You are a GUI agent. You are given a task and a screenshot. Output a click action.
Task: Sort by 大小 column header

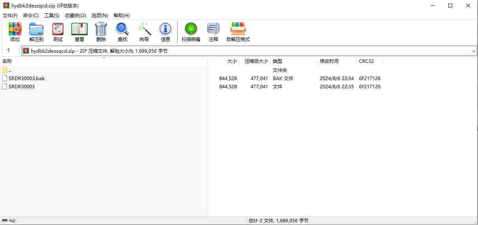tap(224, 61)
